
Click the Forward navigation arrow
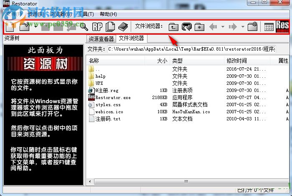233,27
